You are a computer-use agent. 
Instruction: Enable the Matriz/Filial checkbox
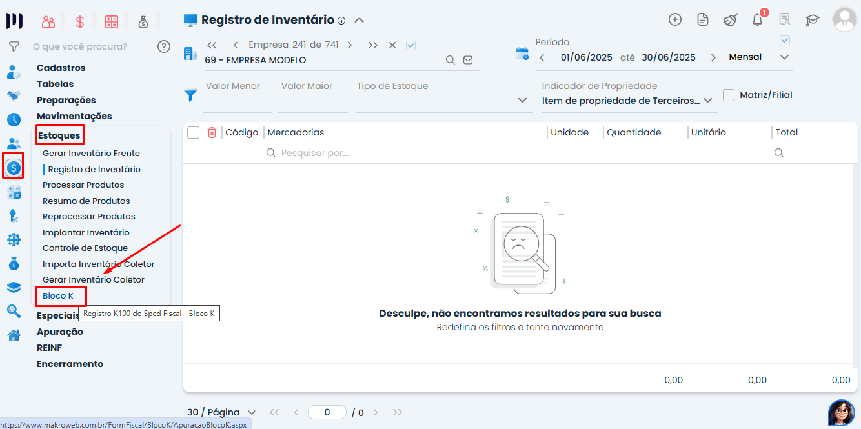[x=729, y=95]
